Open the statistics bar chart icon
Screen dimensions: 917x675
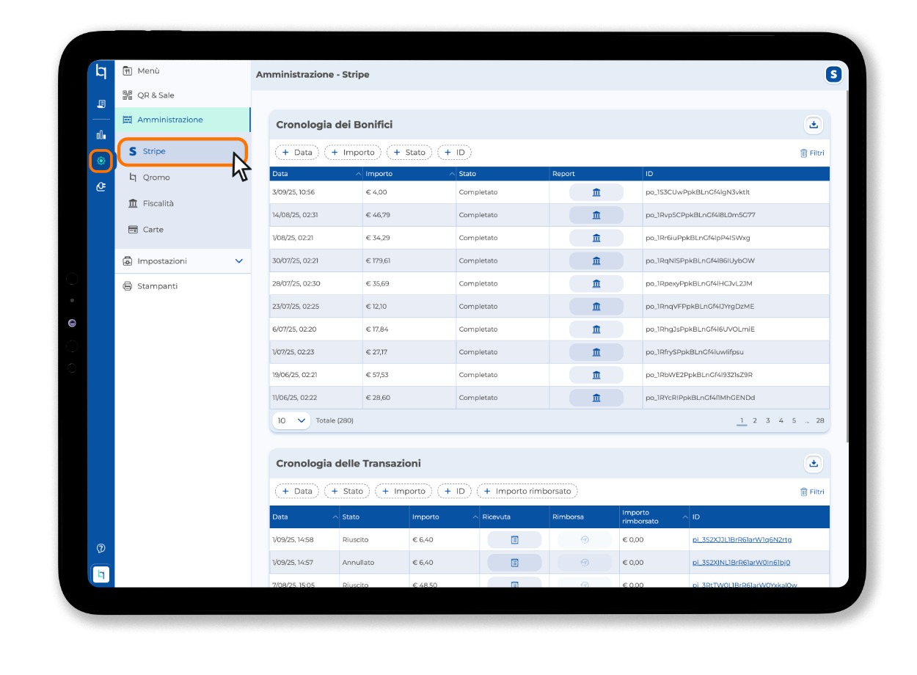pos(101,134)
